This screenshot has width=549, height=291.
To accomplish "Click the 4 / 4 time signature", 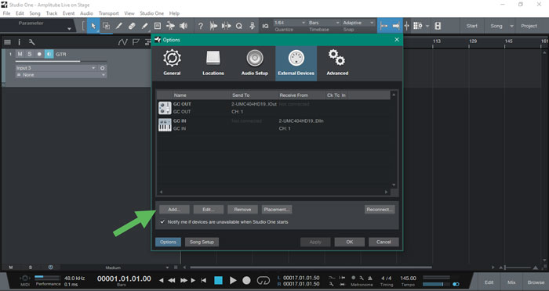I will [x=387, y=278].
